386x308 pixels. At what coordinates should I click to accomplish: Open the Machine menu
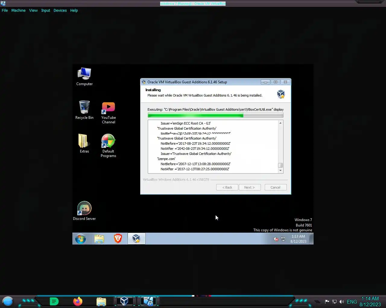(x=18, y=10)
